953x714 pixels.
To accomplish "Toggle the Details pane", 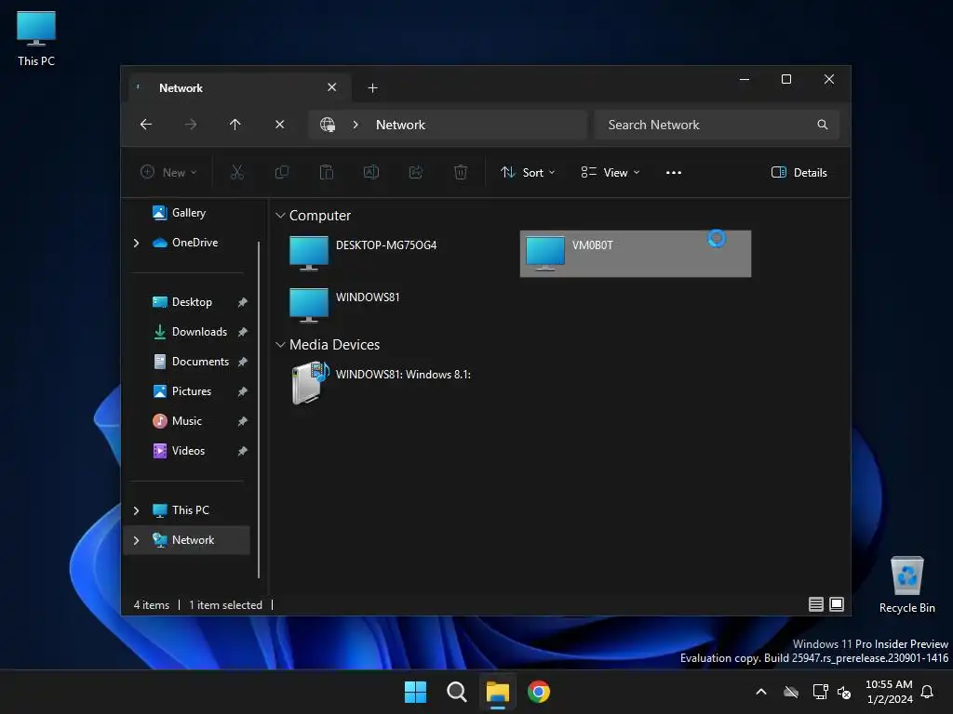I will coord(799,172).
